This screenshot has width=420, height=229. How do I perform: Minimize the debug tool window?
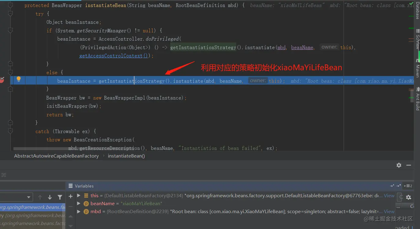point(409,165)
